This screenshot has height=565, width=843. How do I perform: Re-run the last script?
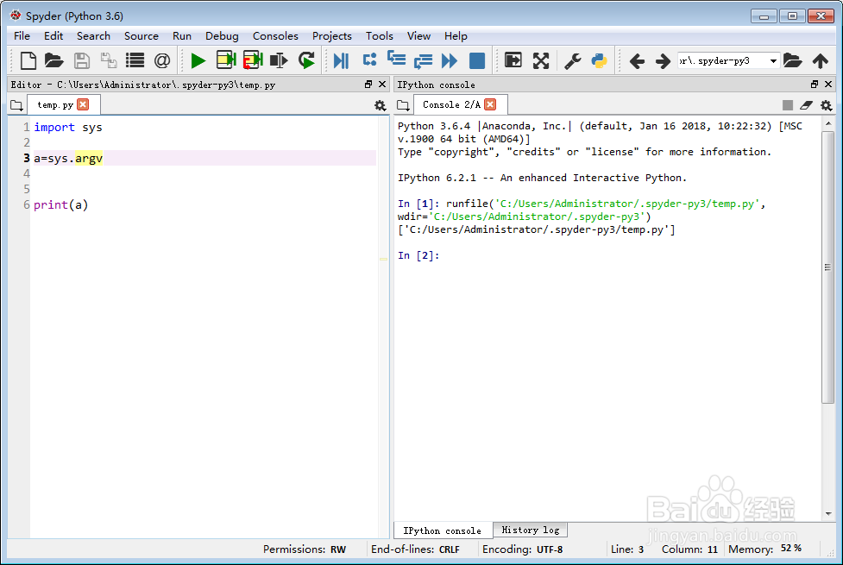[306, 60]
